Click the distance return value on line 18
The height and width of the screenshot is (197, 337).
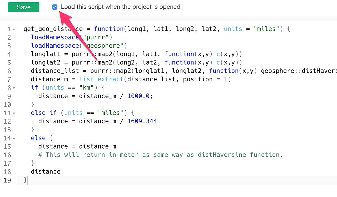tap(45, 171)
